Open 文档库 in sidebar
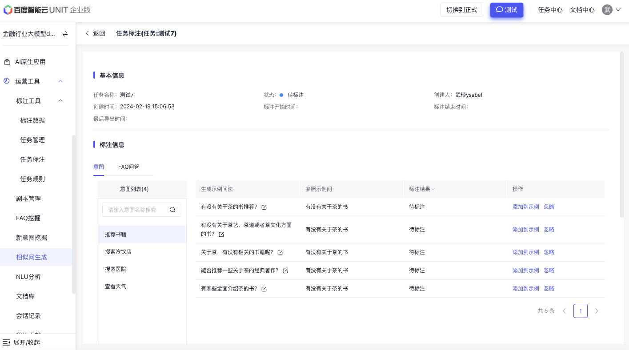629x350 pixels. (x=25, y=296)
